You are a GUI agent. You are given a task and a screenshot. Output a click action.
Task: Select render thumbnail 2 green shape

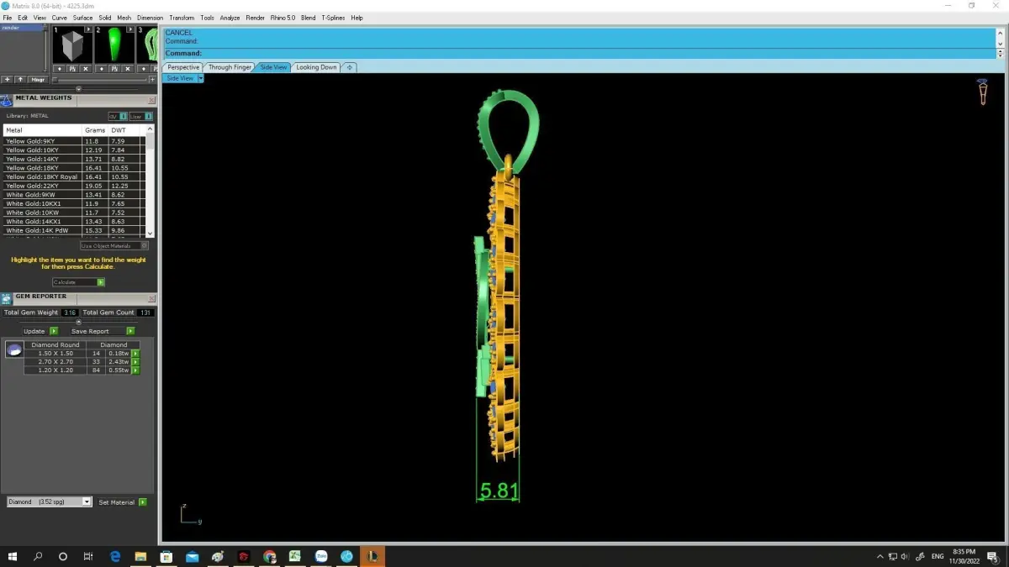[114, 44]
